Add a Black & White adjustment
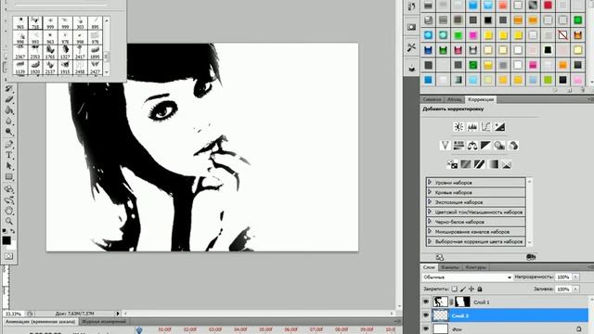Image resolution: width=594 pixels, height=334 pixels. (x=485, y=146)
